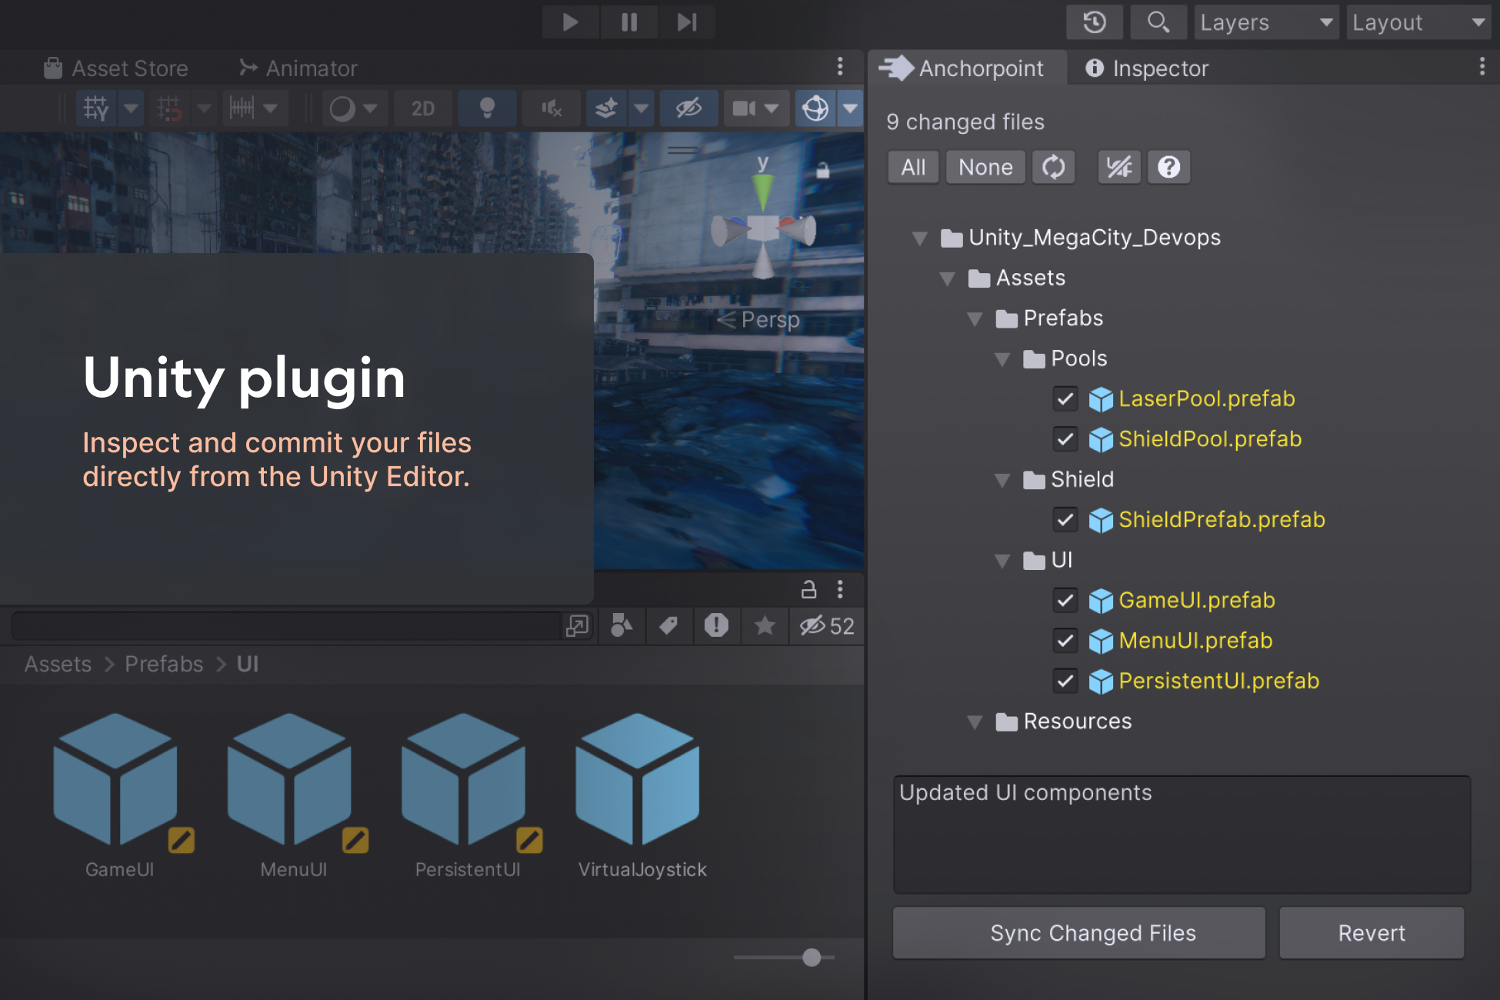Show favorites with the star icon
The image size is (1500, 1000).
pyautogui.click(x=765, y=626)
